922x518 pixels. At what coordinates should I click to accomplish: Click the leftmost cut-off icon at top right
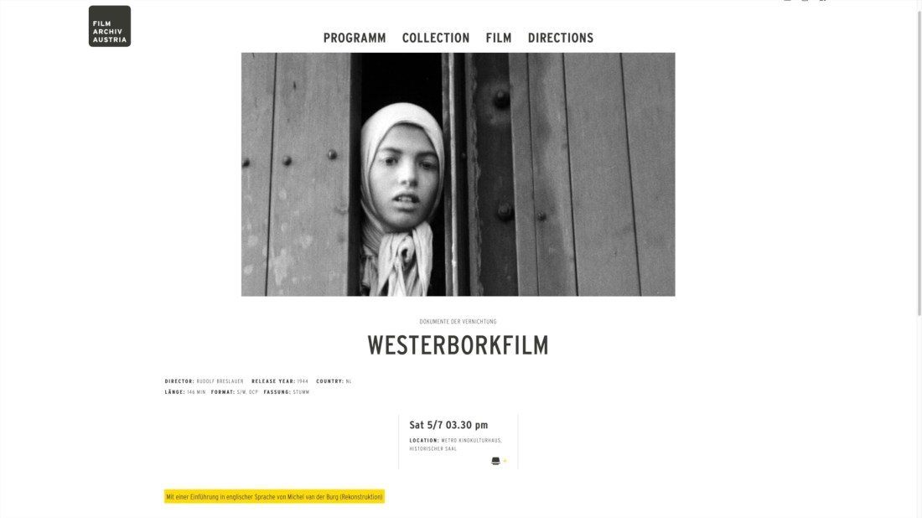click(787, 1)
